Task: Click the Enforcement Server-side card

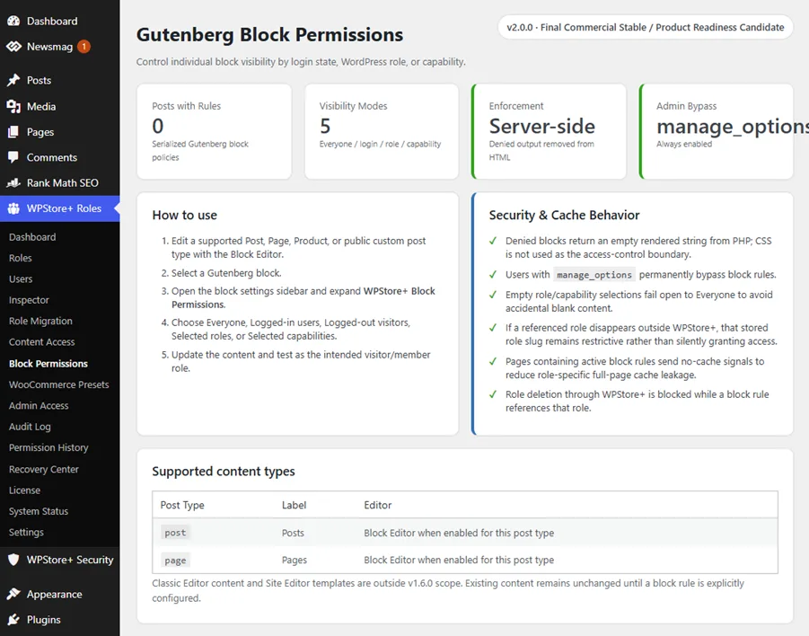Action: tap(549, 132)
